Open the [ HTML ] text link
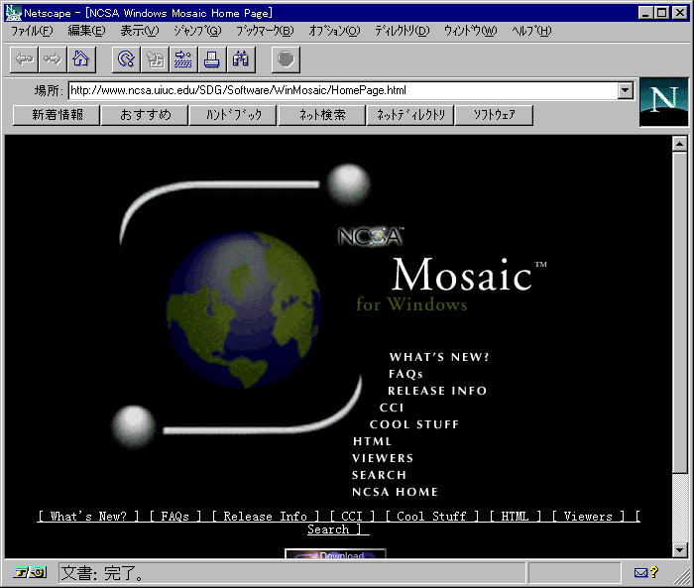This screenshot has width=694, height=588. [516, 517]
